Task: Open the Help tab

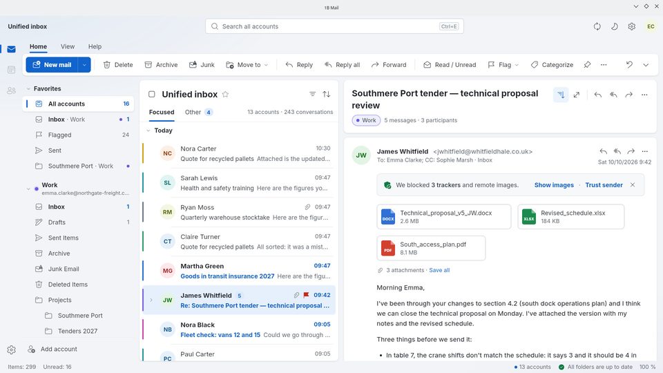Action: tap(95, 46)
